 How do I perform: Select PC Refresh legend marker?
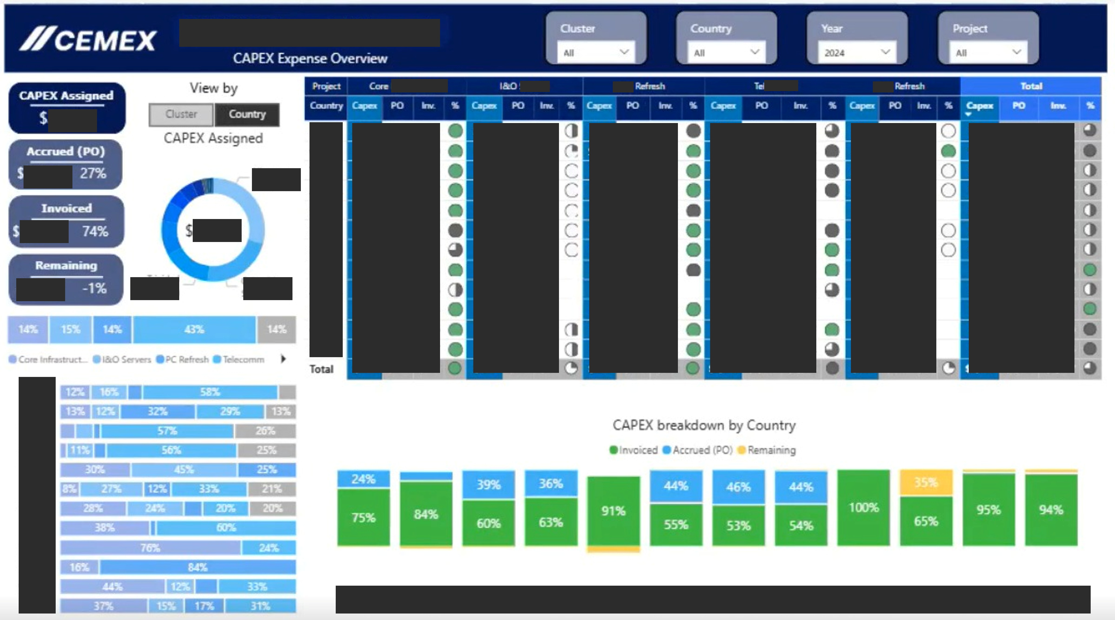(x=160, y=359)
